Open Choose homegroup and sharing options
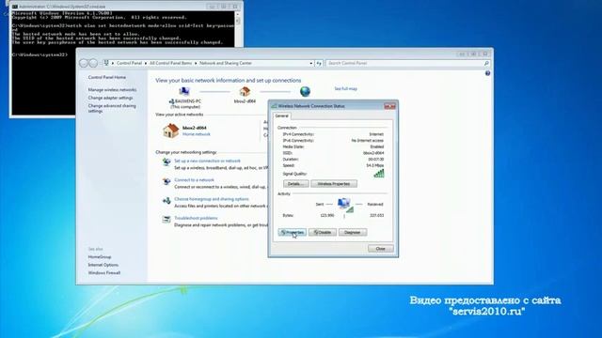 click(x=211, y=199)
